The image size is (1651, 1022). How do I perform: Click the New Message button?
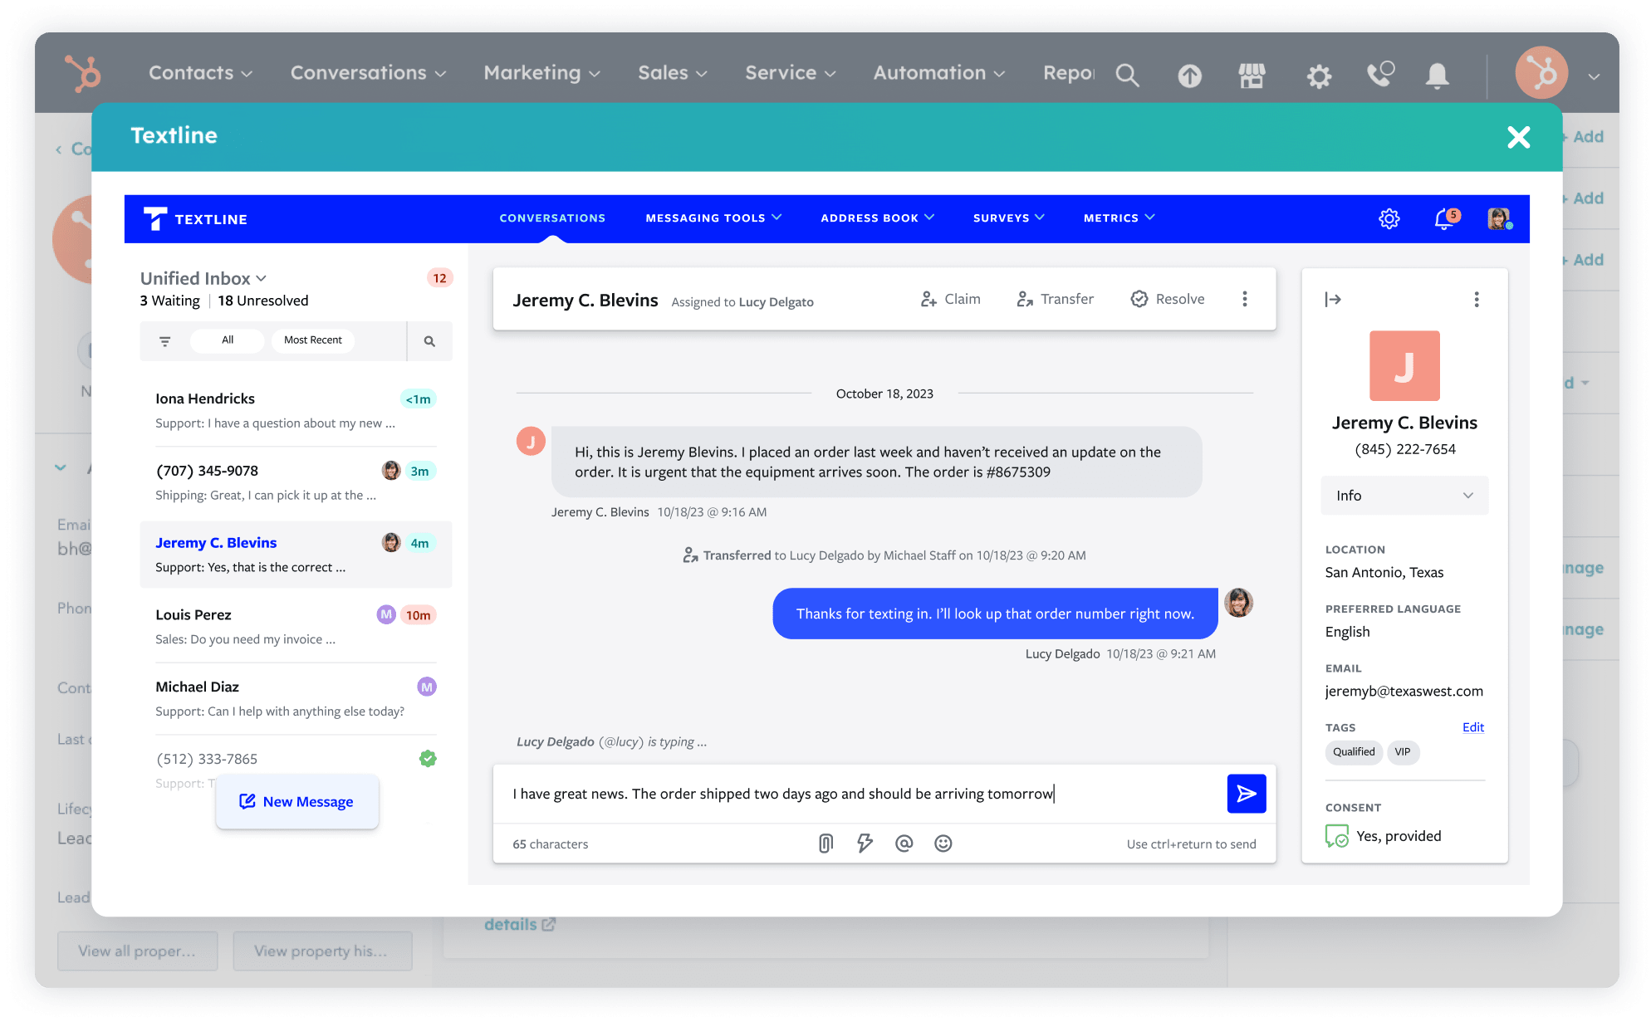click(296, 801)
